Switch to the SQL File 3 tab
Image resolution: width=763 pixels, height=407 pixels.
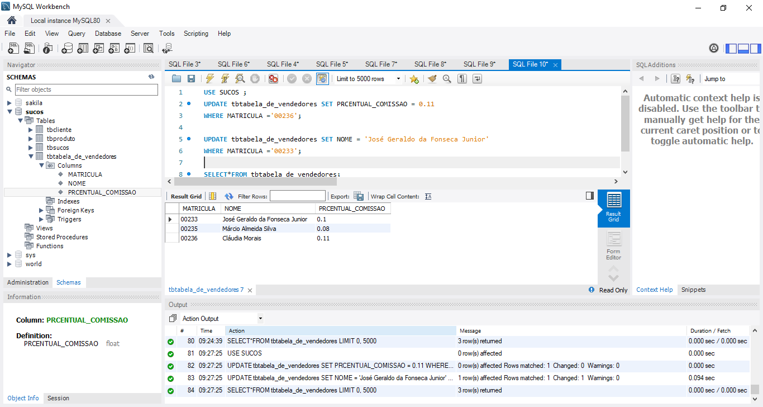184,64
